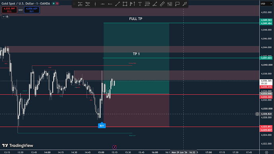Select the long position drawing tool
274x154 pixels.
pyautogui.click(x=80, y=4)
